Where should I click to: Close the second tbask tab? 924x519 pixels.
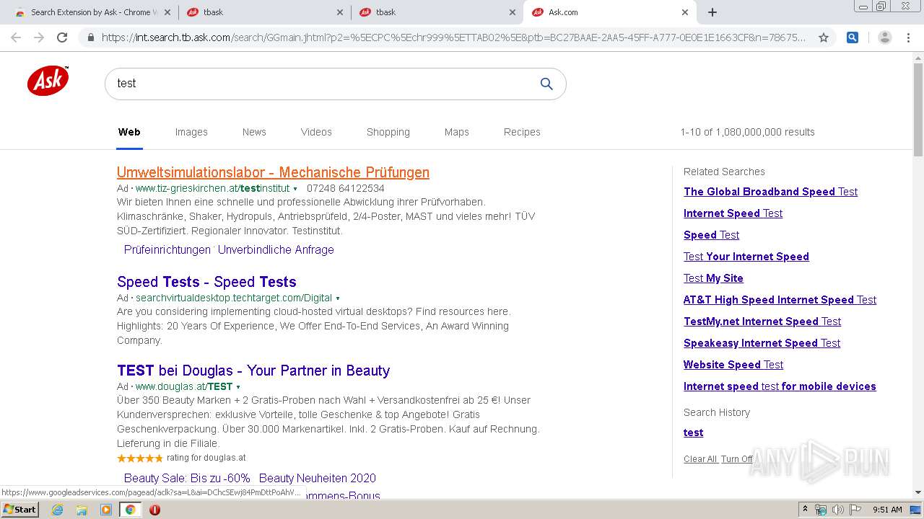tap(513, 12)
